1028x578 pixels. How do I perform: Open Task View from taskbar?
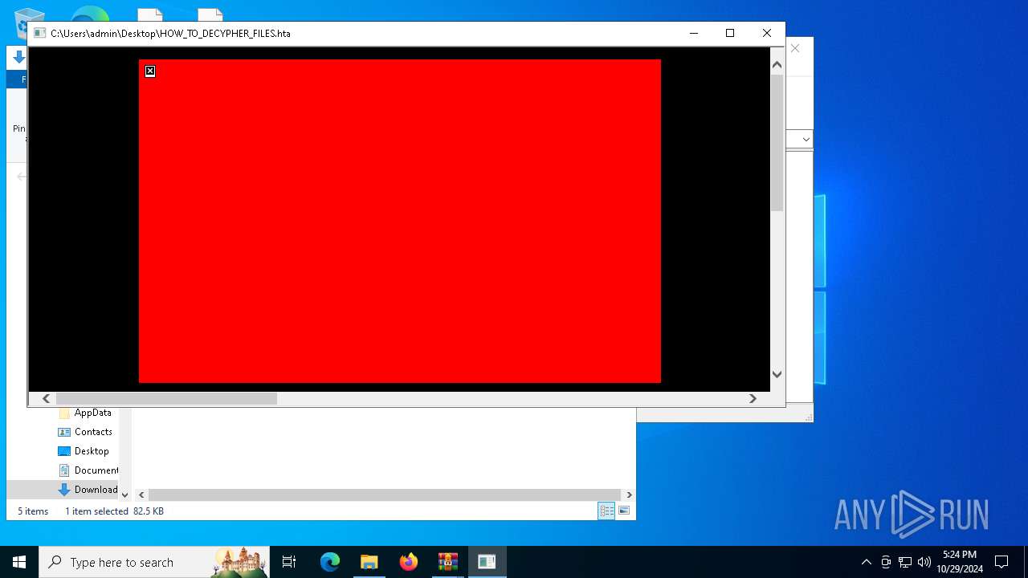pos(289,562)
